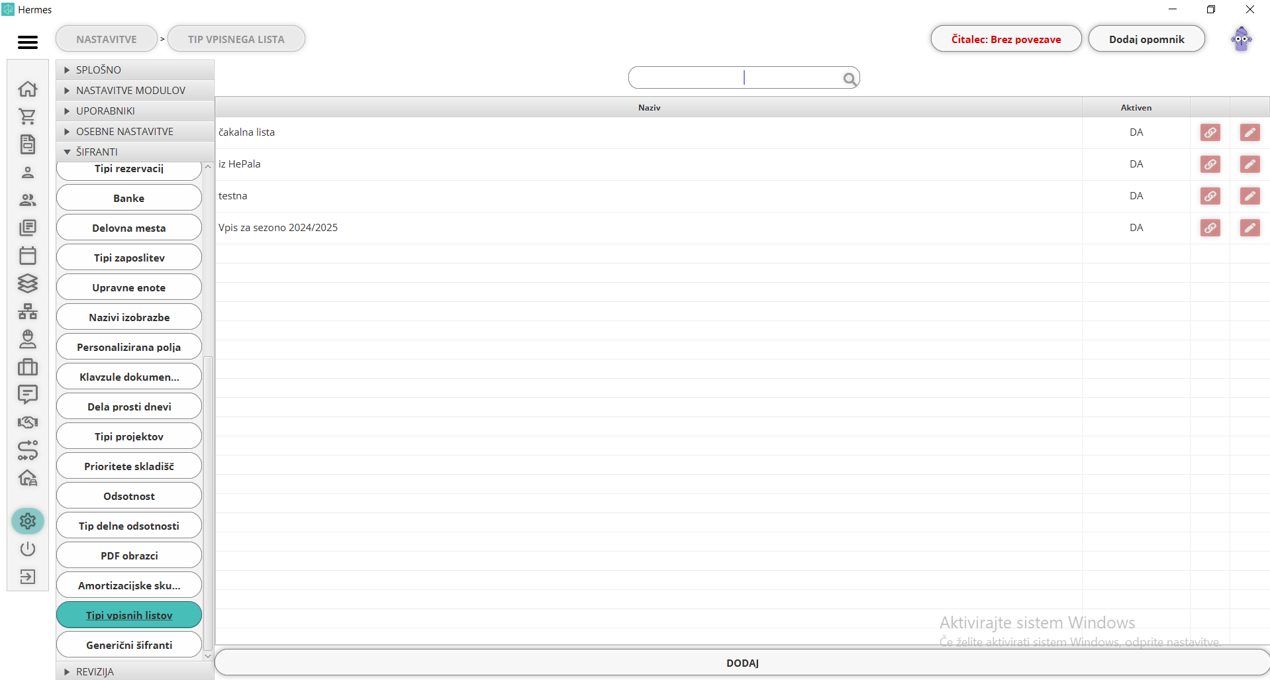
Task: Open Personalizirana polja list
Action: (129, 347)
